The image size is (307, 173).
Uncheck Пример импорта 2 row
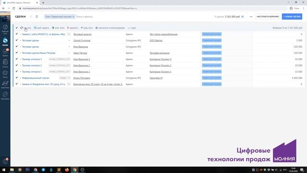click(17, 65)
